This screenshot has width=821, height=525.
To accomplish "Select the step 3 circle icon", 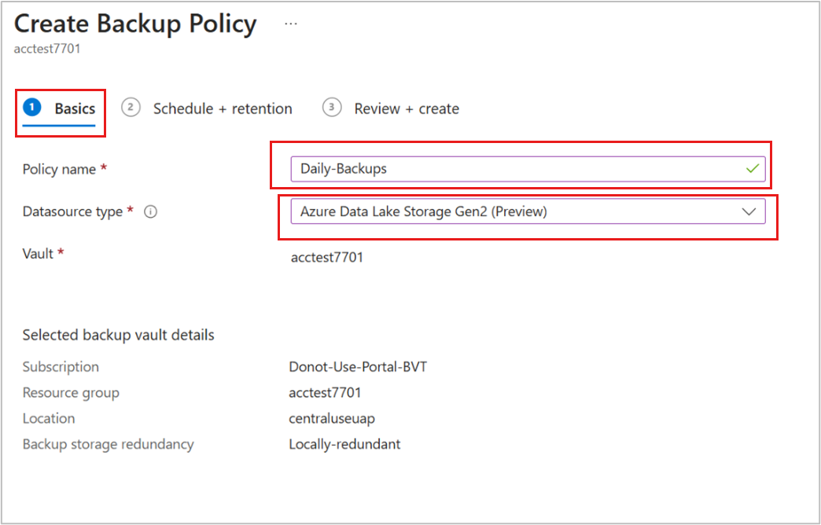I will 331,108.
